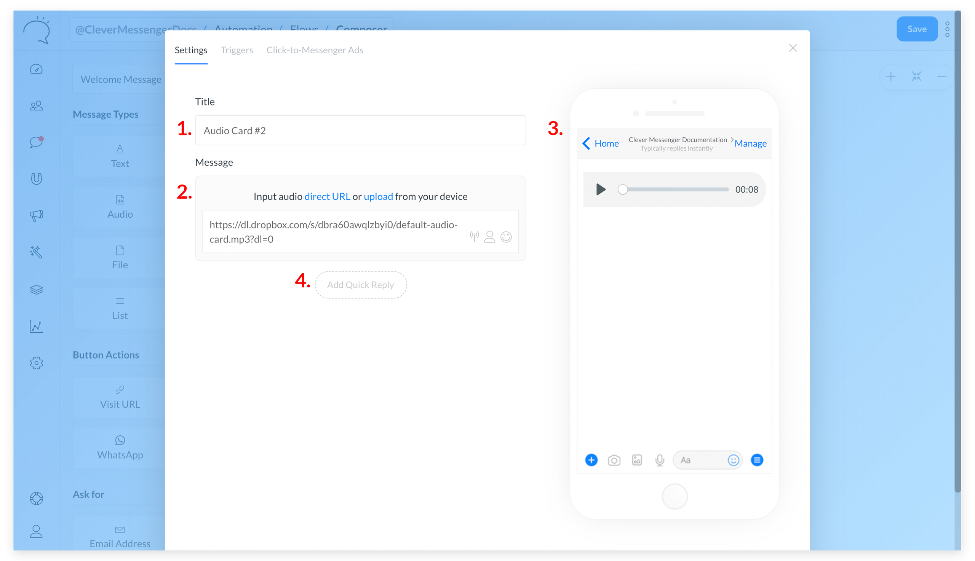This screenshot has width=975, height=561.
Task: Switch to Click-to-Messenger Ads tab
Action: pos(315,50)
